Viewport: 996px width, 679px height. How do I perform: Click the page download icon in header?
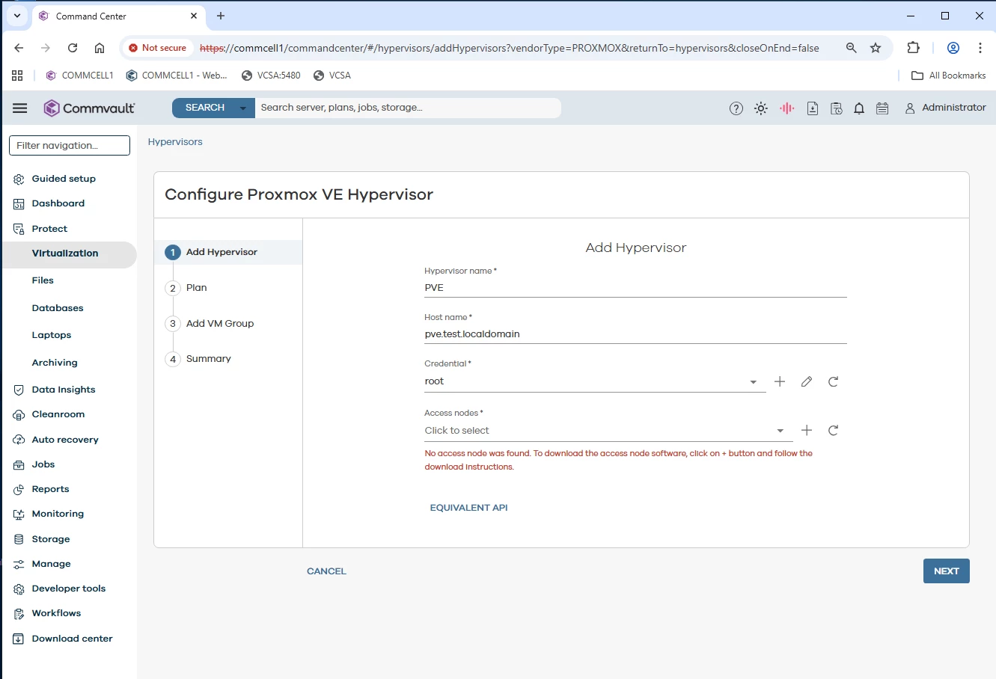[813, 108]
